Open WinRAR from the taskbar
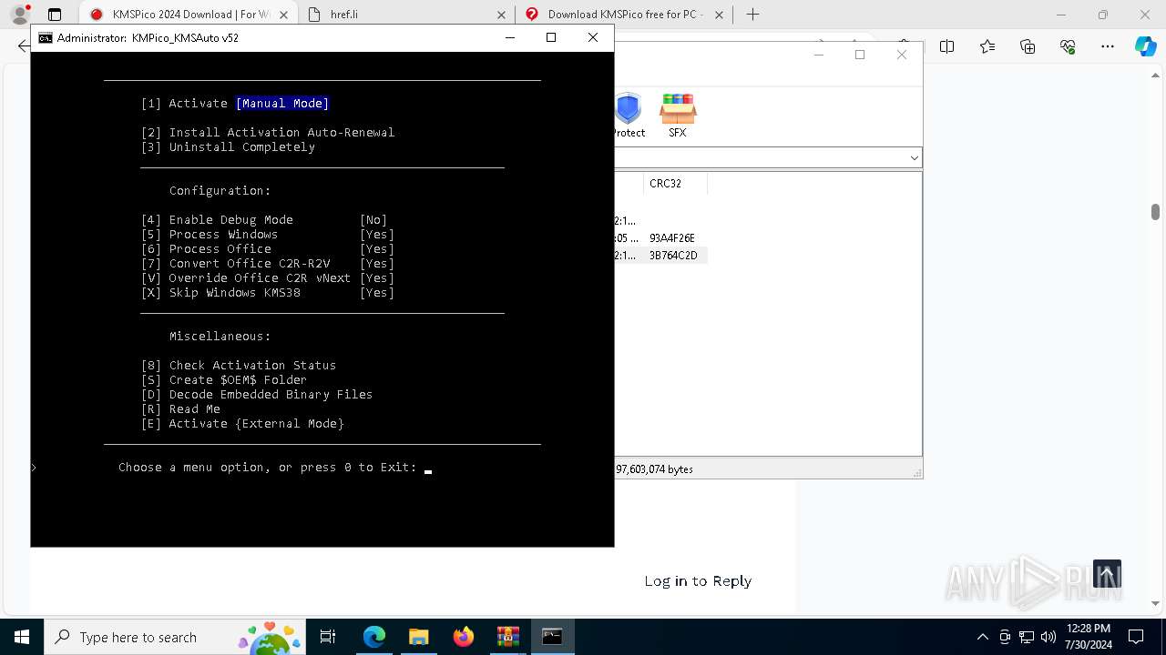1166x655 pixels. coord(507,637)
